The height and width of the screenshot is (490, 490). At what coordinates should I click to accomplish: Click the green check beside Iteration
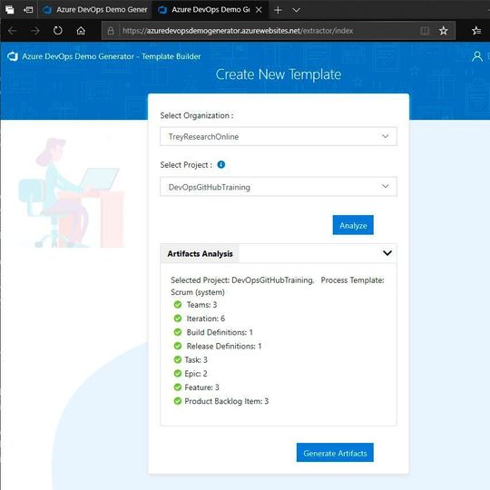click(x=178, y=318)
